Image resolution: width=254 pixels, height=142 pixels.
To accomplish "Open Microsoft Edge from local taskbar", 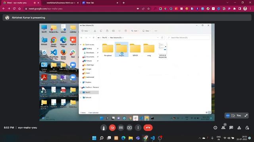I will tap(123, 138).
